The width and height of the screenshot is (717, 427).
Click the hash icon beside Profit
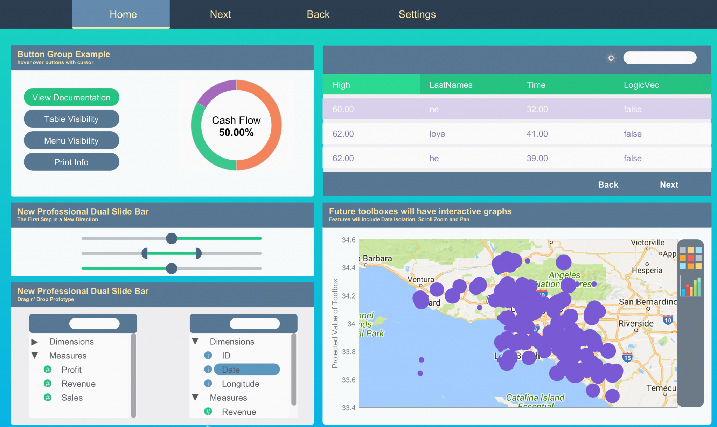[x=48, y=370]
